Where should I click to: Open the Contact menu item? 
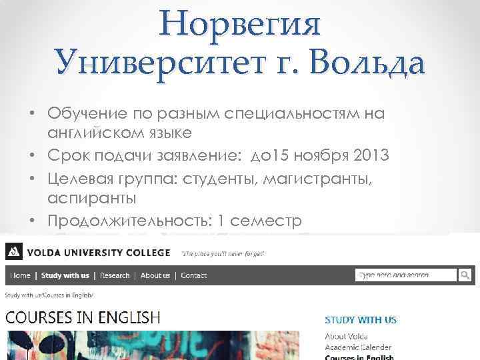click(x=194, y=275)
